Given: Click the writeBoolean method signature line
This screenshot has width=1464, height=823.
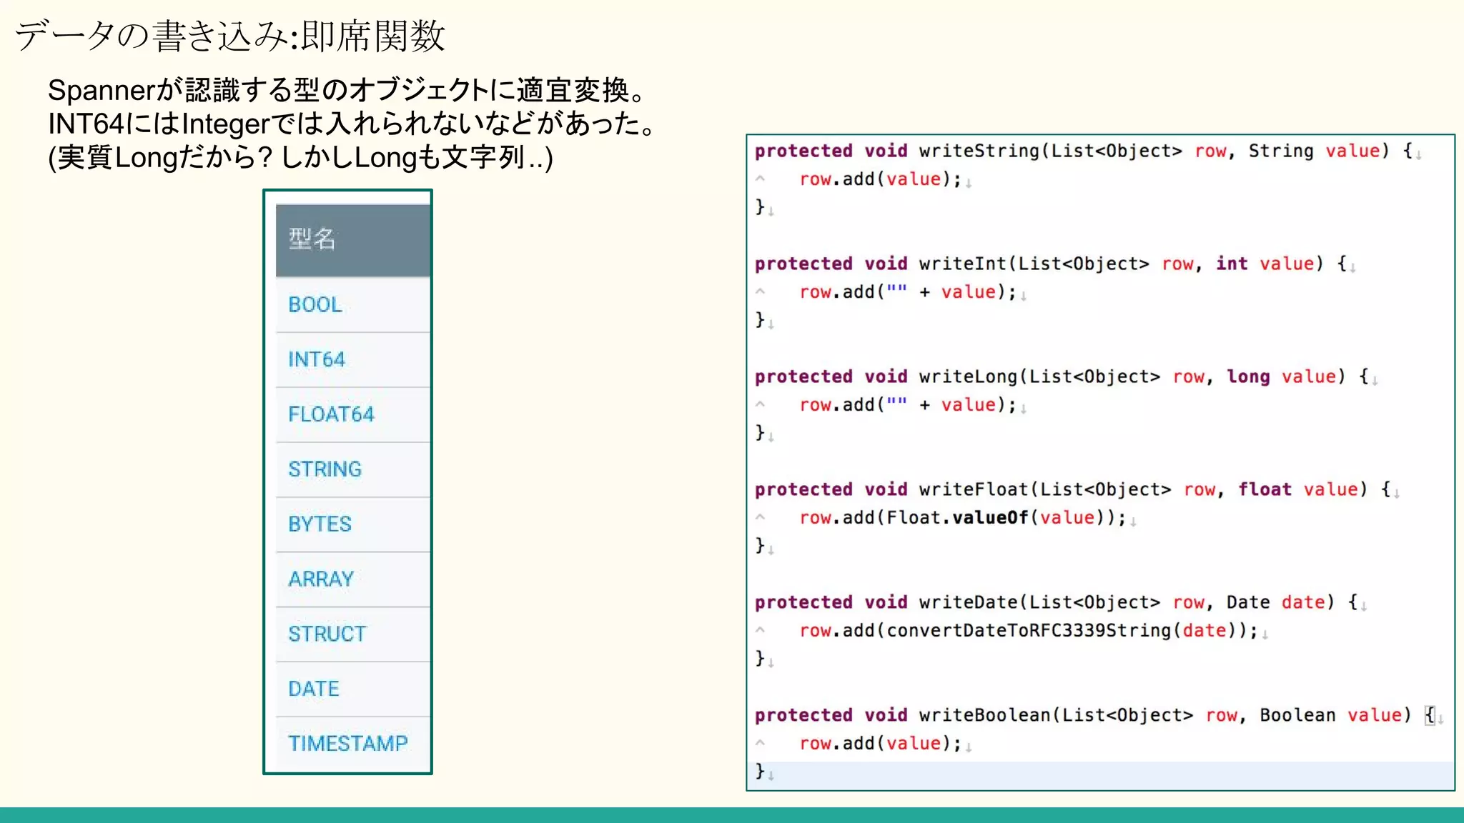Looking at the screenshot, I should (1095, 716).
